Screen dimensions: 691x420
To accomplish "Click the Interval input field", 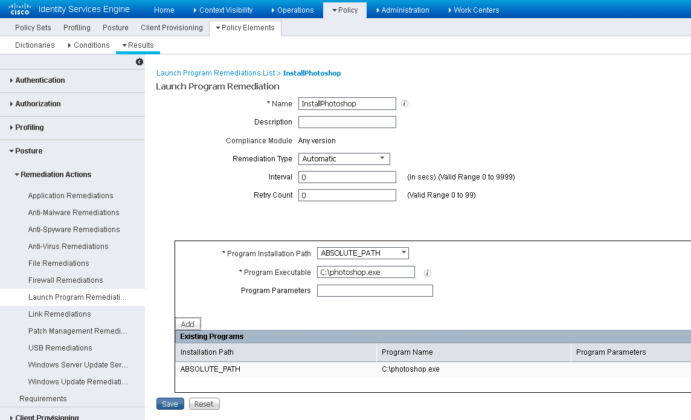I will 347,177.
